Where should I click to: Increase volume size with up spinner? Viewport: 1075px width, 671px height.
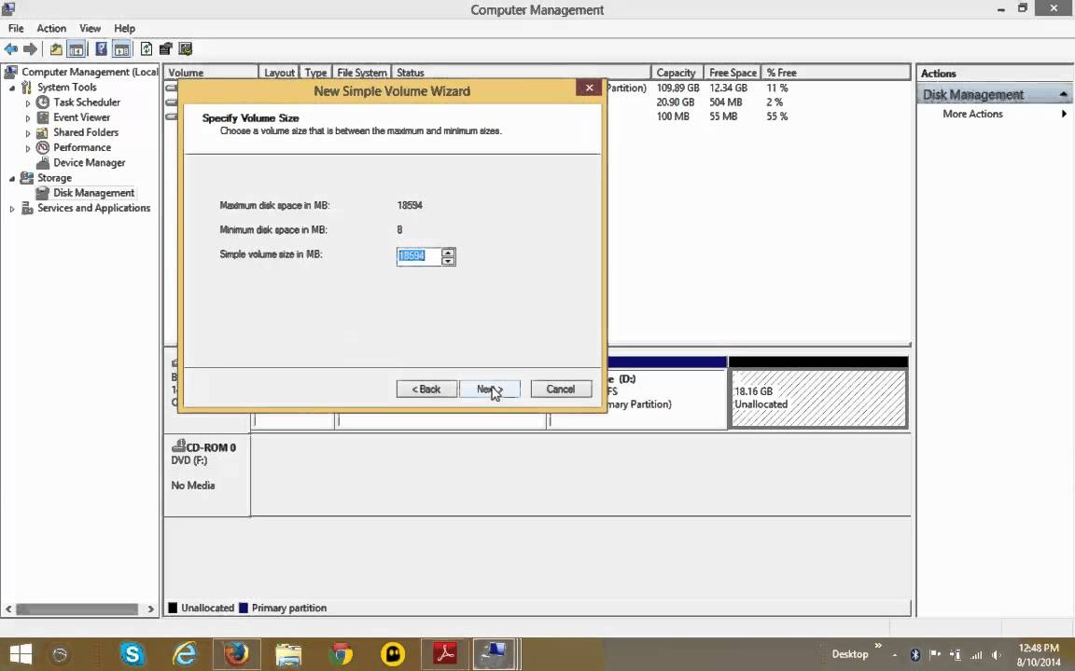[x=448, y=252]
